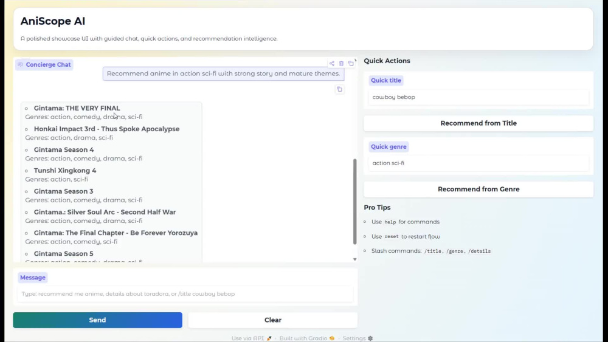The image size is (608, 342).
Task: Click the Settings gear icon in the footer
Action: (x=370, y=338)
